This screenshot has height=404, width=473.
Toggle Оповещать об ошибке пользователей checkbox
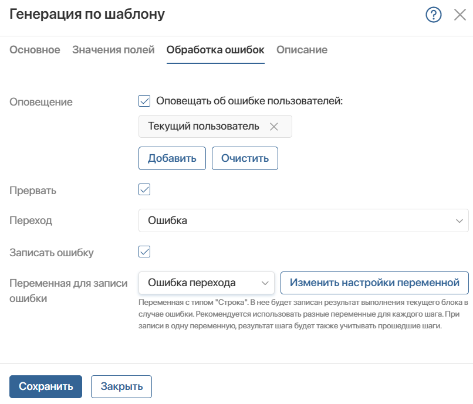click(144, 101)
